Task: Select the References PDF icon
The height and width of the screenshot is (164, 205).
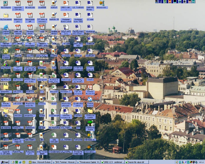Action: [30, 123]
